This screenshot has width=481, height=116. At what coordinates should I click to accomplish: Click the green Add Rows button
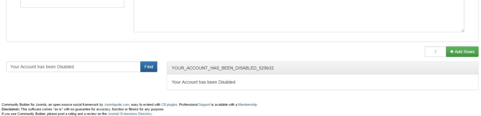(462, 52)
